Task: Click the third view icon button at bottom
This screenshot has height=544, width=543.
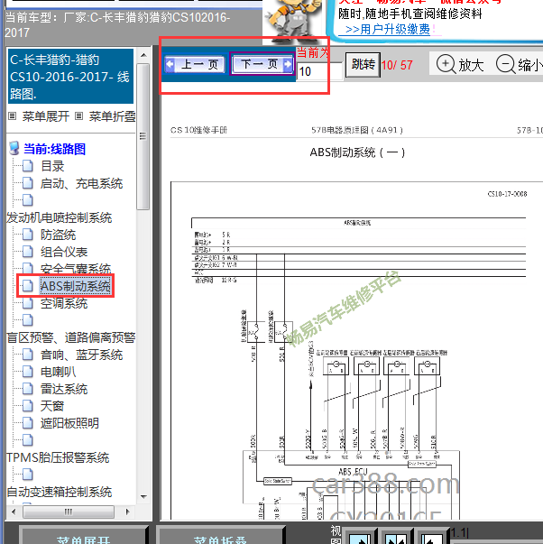Action: click(x=432, y=538)
